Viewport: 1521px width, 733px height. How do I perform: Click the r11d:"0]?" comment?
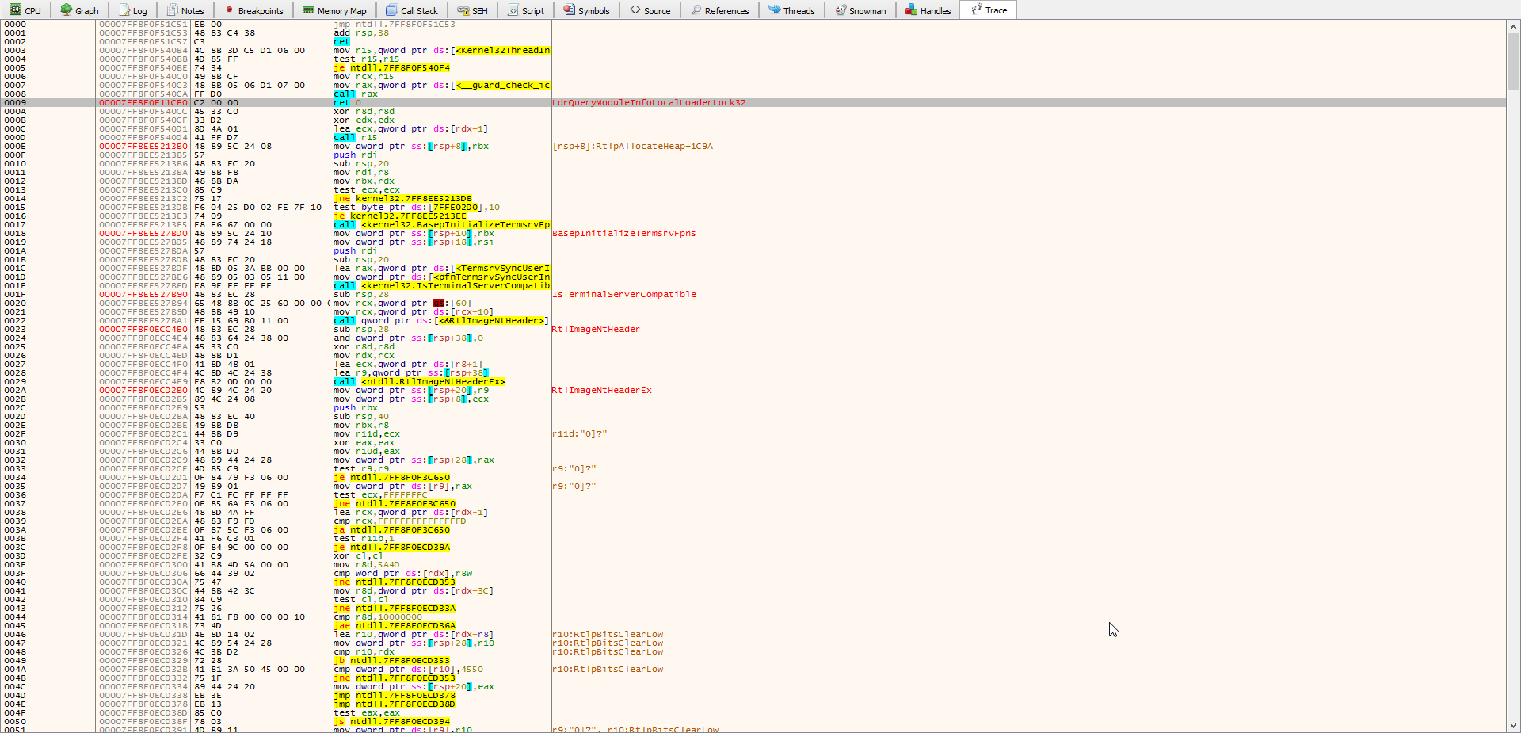coord(580,433)
